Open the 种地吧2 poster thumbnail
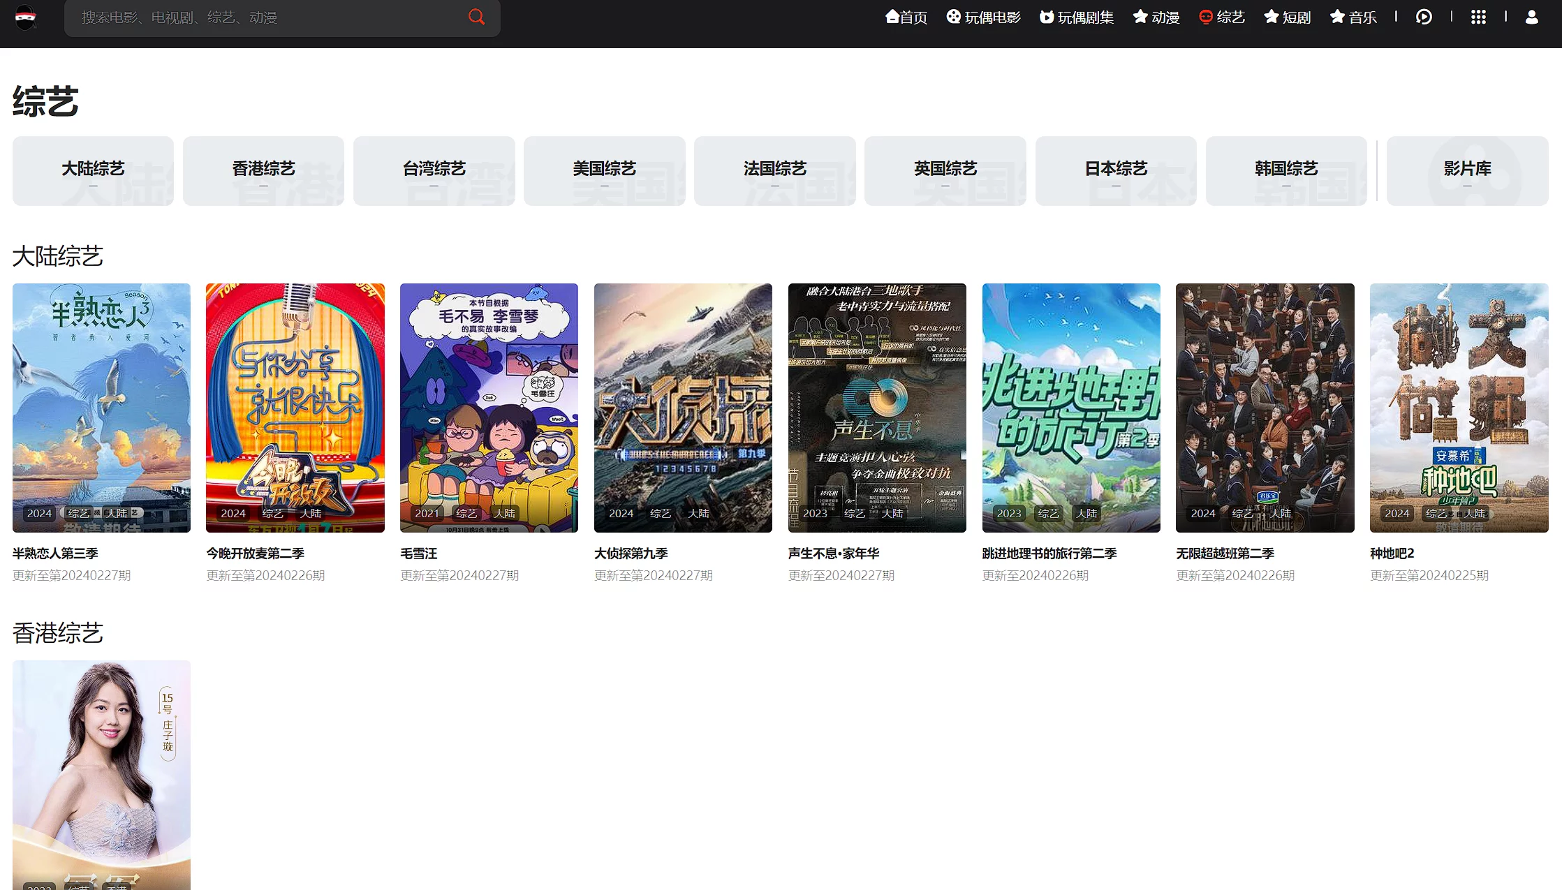 click(x=1459, y=408)
